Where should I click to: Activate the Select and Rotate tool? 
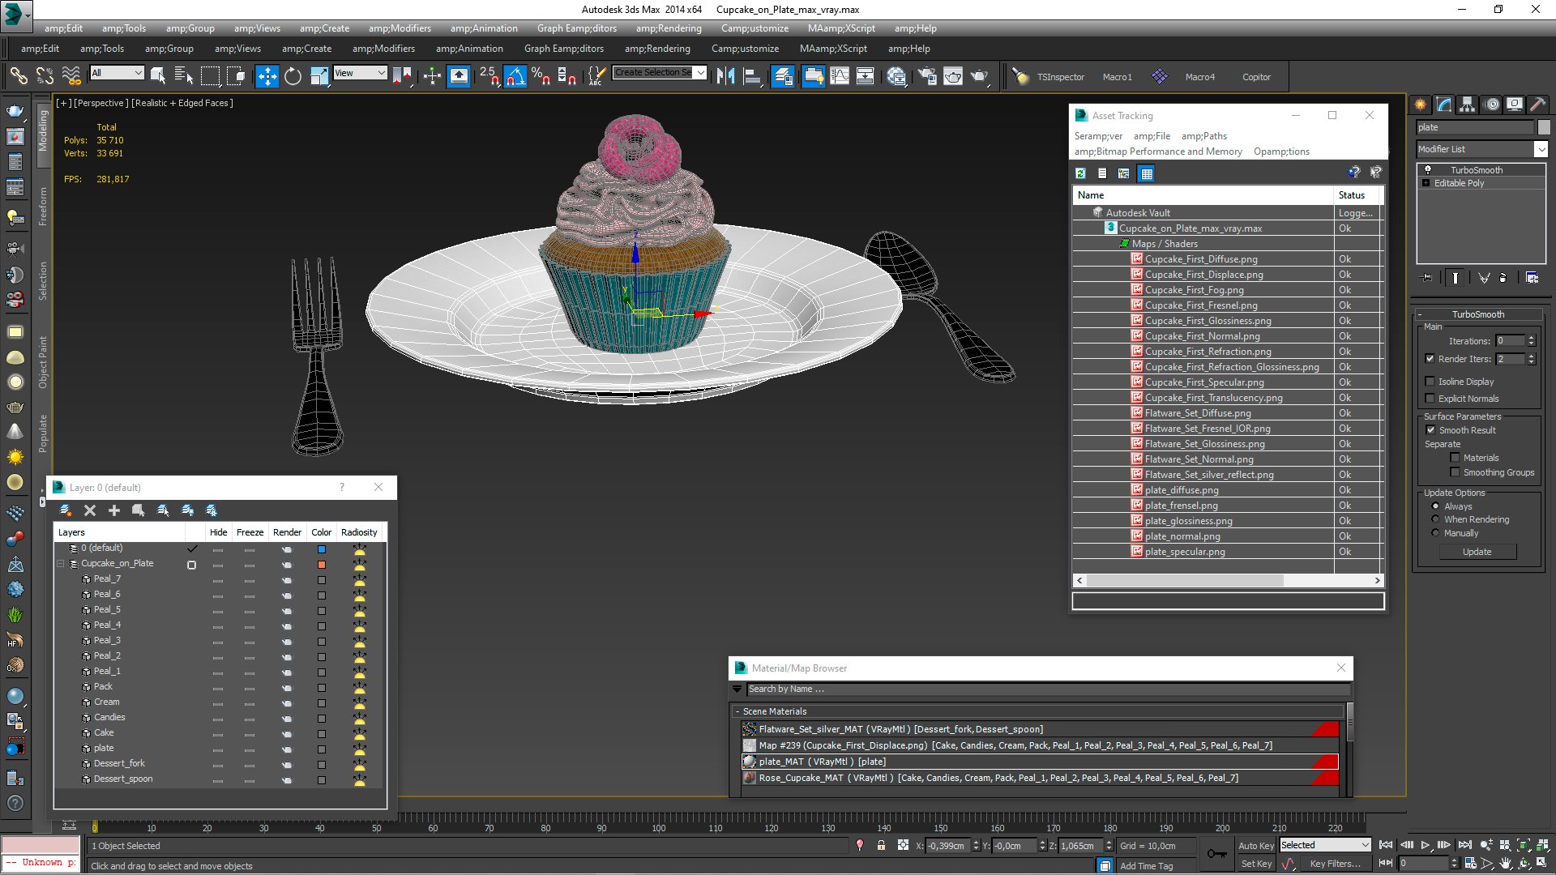[293, 76]
